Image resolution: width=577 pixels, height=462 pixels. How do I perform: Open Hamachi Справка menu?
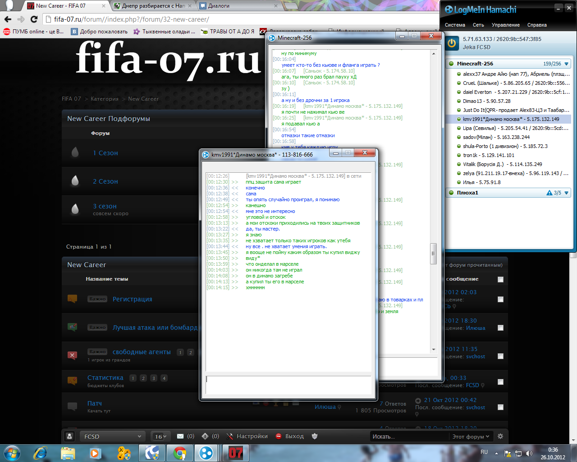537,25
